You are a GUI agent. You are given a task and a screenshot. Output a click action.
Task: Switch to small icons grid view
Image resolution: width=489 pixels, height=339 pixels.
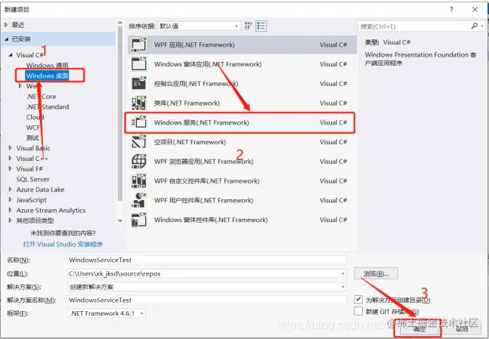click(x=248, y=26)
